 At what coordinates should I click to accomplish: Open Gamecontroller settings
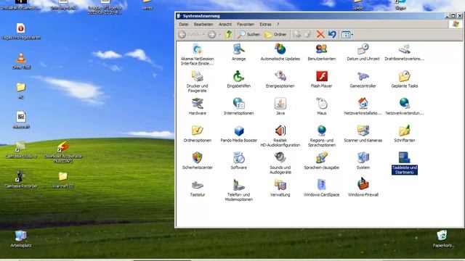[363, 79]
